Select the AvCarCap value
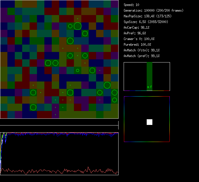 136,28
